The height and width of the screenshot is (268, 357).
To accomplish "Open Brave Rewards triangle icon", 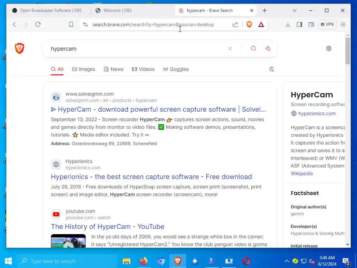I will 261,24.
